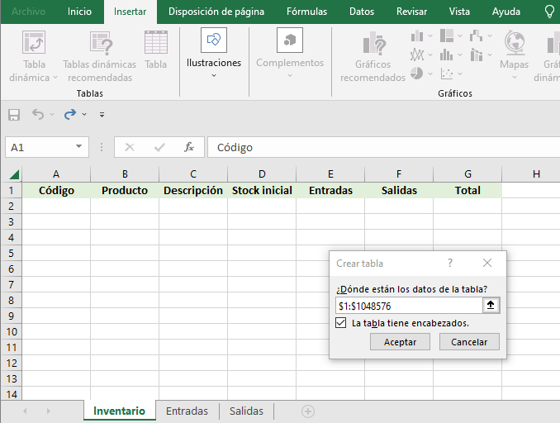Insert a line or area chart
Viewport: 560px width, 423px height.
pyautogui.click(x=417, y=55)
